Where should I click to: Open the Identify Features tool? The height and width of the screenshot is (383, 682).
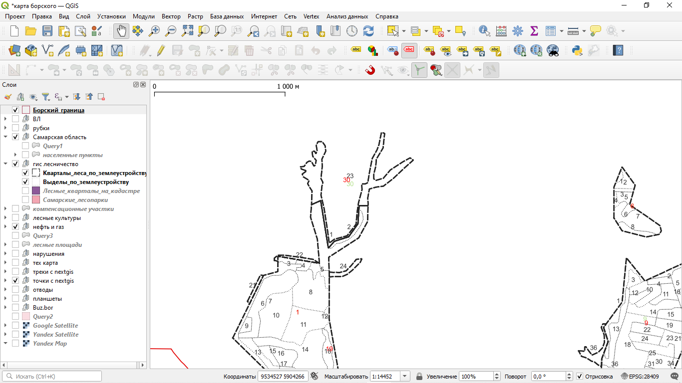pyautogui.click(x=484, y=31)
